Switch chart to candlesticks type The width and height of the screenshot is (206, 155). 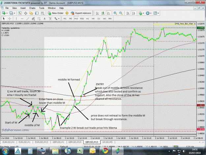(x=103, y=13)
